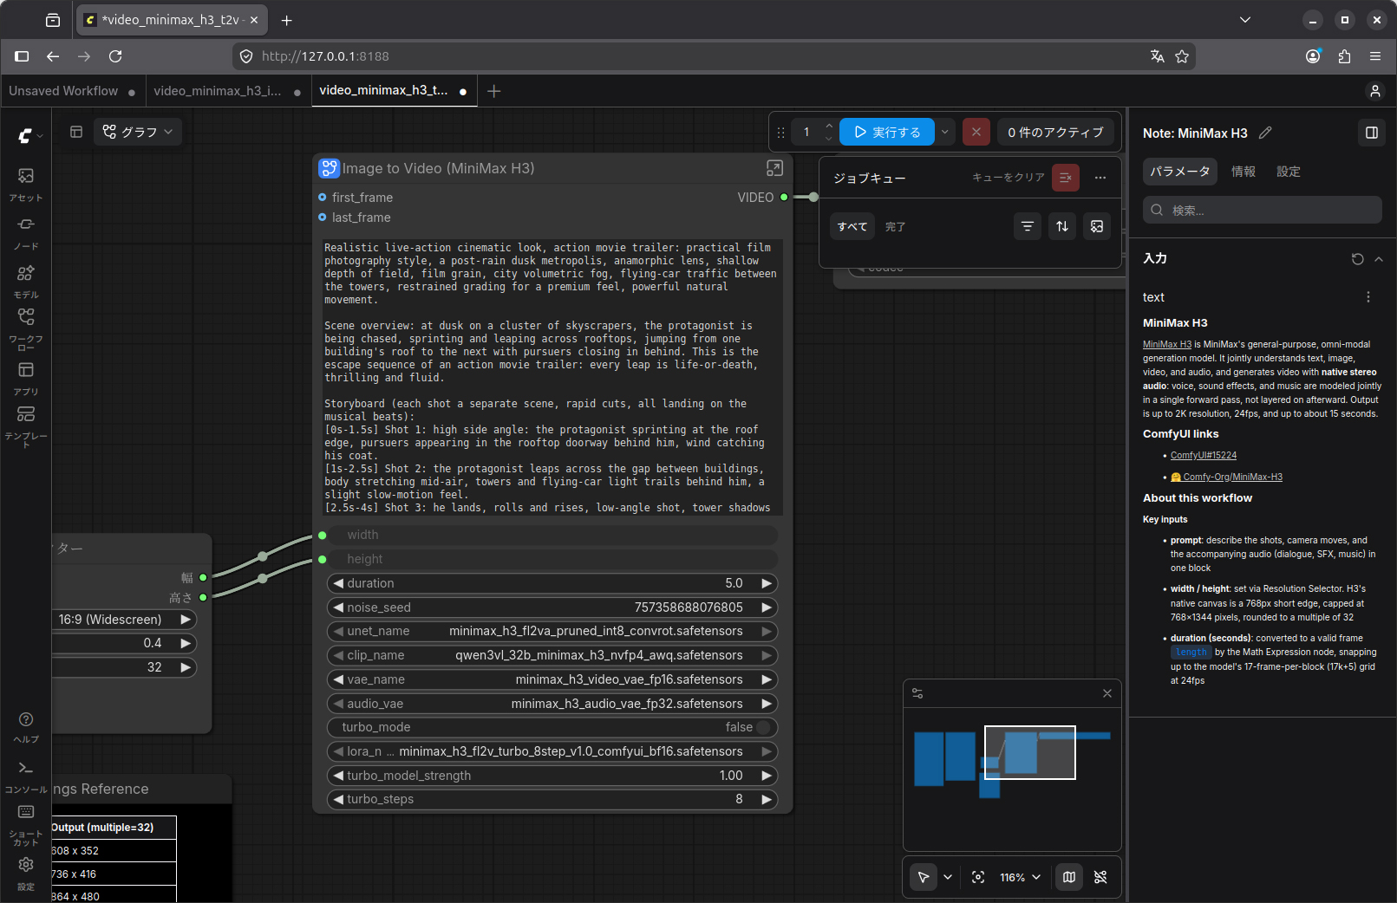Close the minimap panel
The width and height of the screenshot is (1397, 903).
[1107, 693]
